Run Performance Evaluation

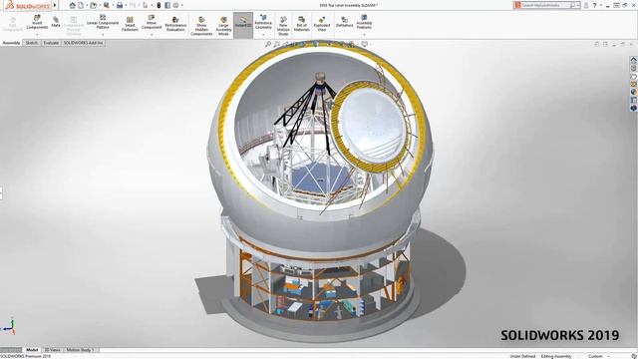[175, 24]
